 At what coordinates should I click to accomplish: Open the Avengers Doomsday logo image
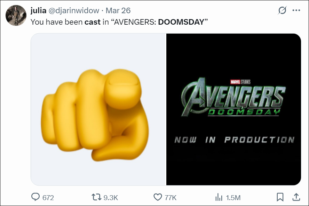[x=233, y=109]
